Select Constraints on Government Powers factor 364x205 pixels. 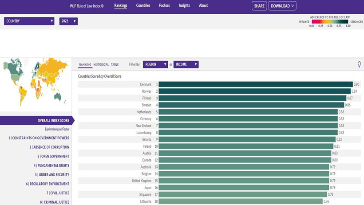[x=39, y=138]
